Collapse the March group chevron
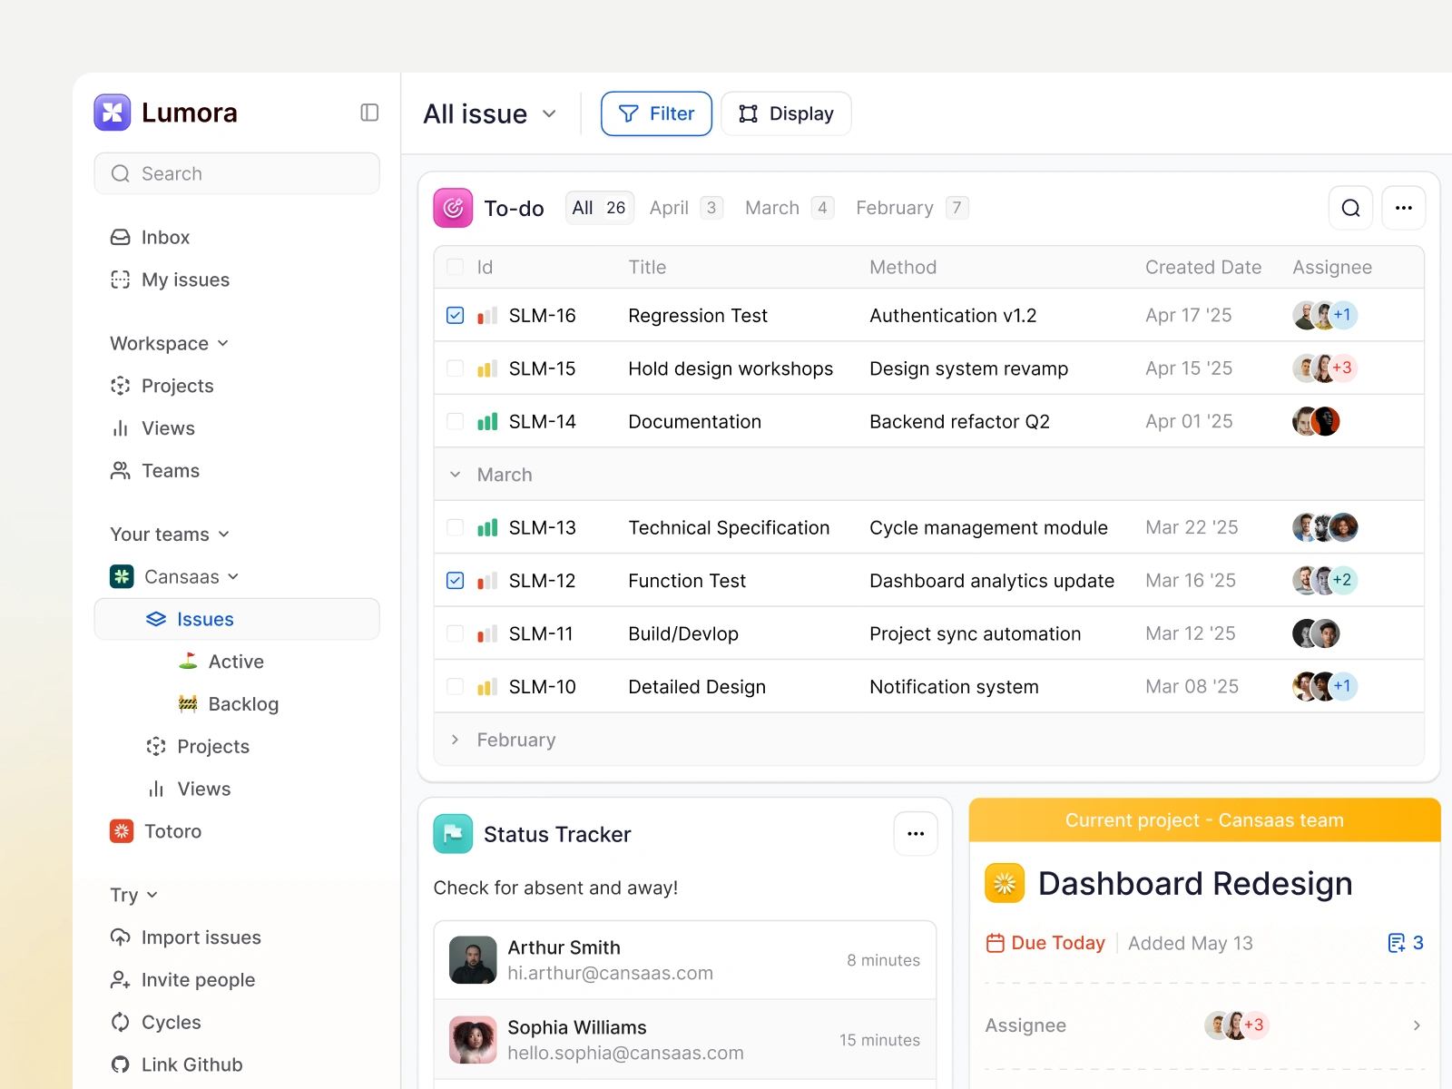The image size is (1452, 1089). click(456, 475)
